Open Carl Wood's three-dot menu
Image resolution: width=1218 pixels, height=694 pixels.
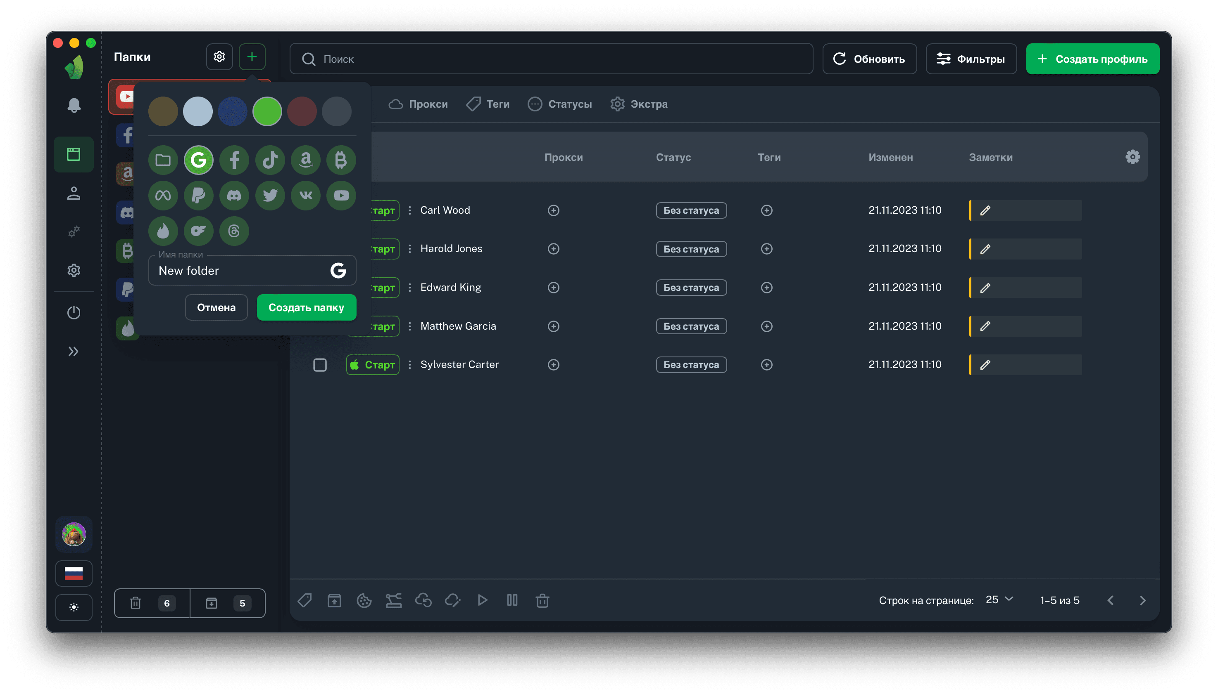pyautogui.click(x=409, y=210)
